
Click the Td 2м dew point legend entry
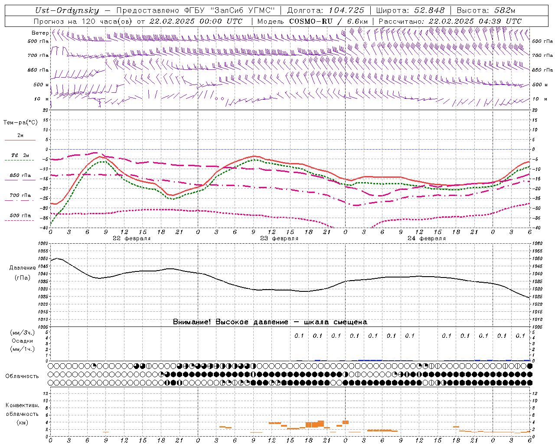[20, 155]
